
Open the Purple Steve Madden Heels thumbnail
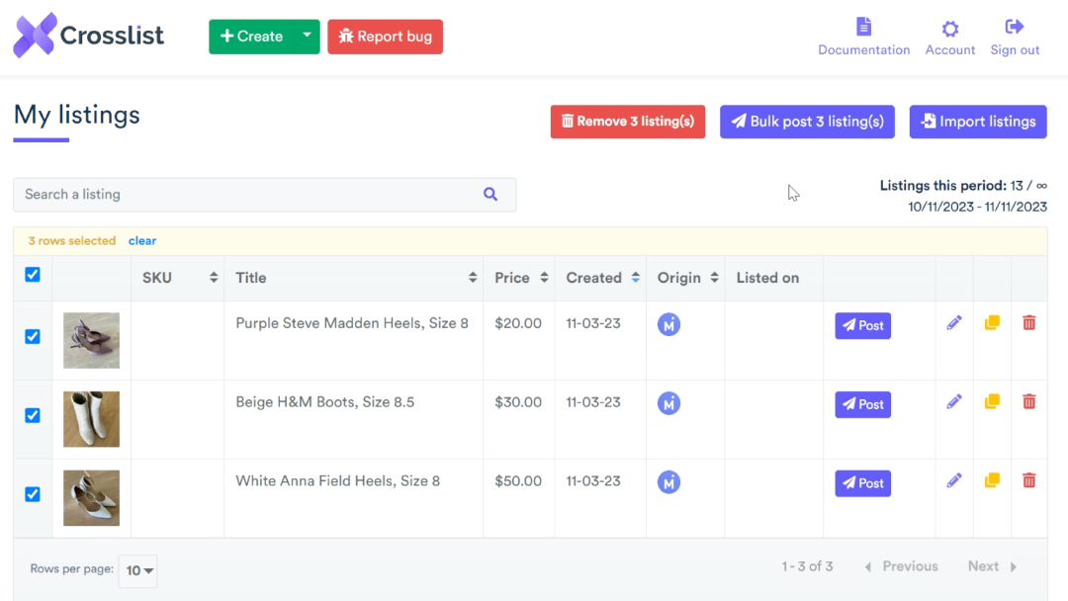point(91,340)
